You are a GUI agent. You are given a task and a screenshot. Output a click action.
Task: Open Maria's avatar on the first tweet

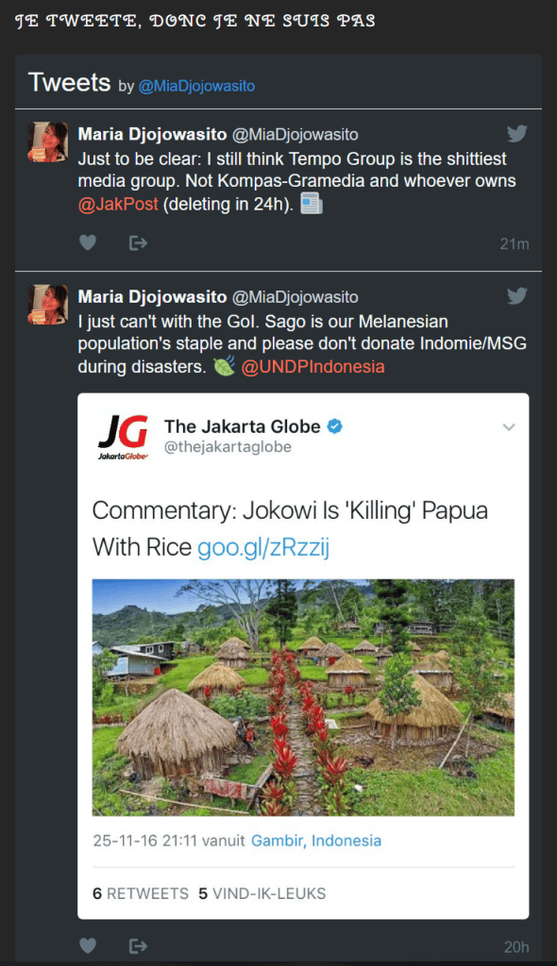[47, 142]
